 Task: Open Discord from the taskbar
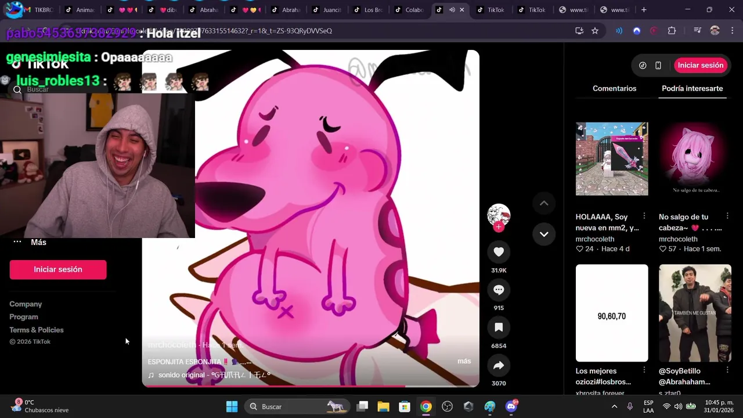(511, 406)
